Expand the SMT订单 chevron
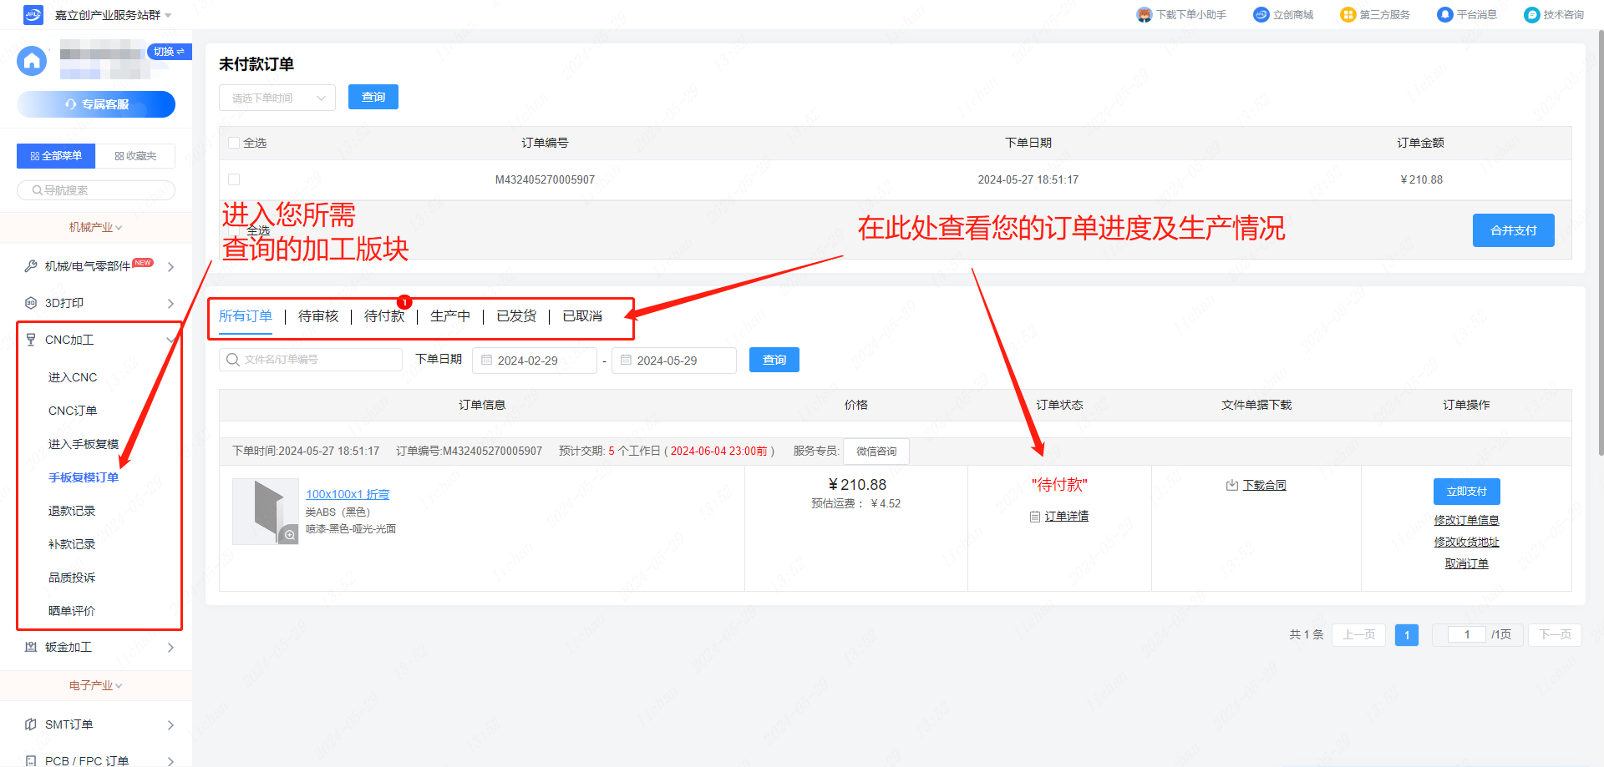Screen dimensions: 1604x767 point(170,725)
